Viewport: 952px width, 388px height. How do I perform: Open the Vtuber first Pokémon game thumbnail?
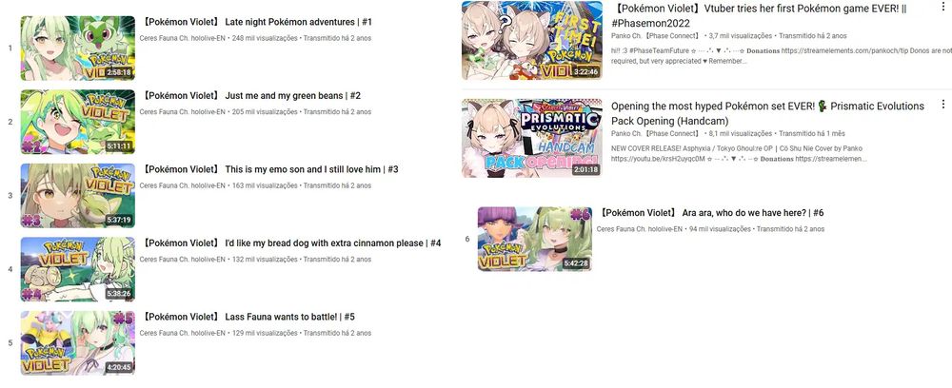pyautogui.click(x=532, y=40)
